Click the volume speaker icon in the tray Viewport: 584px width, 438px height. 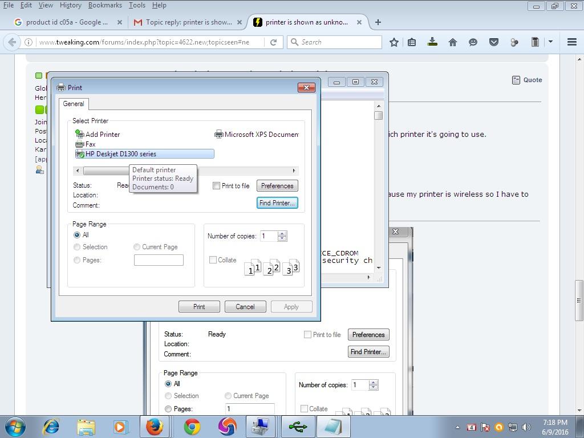[526, 427]
